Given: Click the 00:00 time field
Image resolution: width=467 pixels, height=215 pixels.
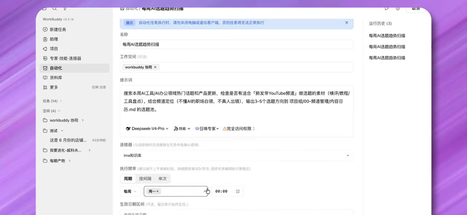Looking at the screenshot, I should pyautogui.click(x=221, y=191).
